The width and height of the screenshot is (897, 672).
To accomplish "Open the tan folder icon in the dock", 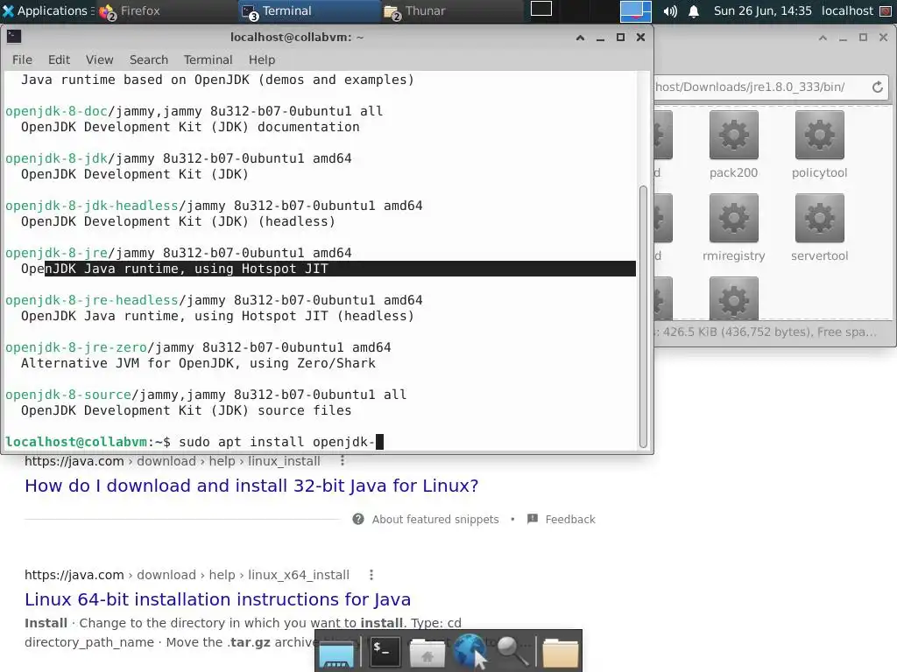I will tap(560, 652).
